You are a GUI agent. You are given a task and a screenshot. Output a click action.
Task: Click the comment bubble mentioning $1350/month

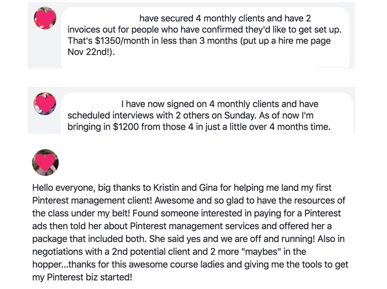(x=205, y=38)
